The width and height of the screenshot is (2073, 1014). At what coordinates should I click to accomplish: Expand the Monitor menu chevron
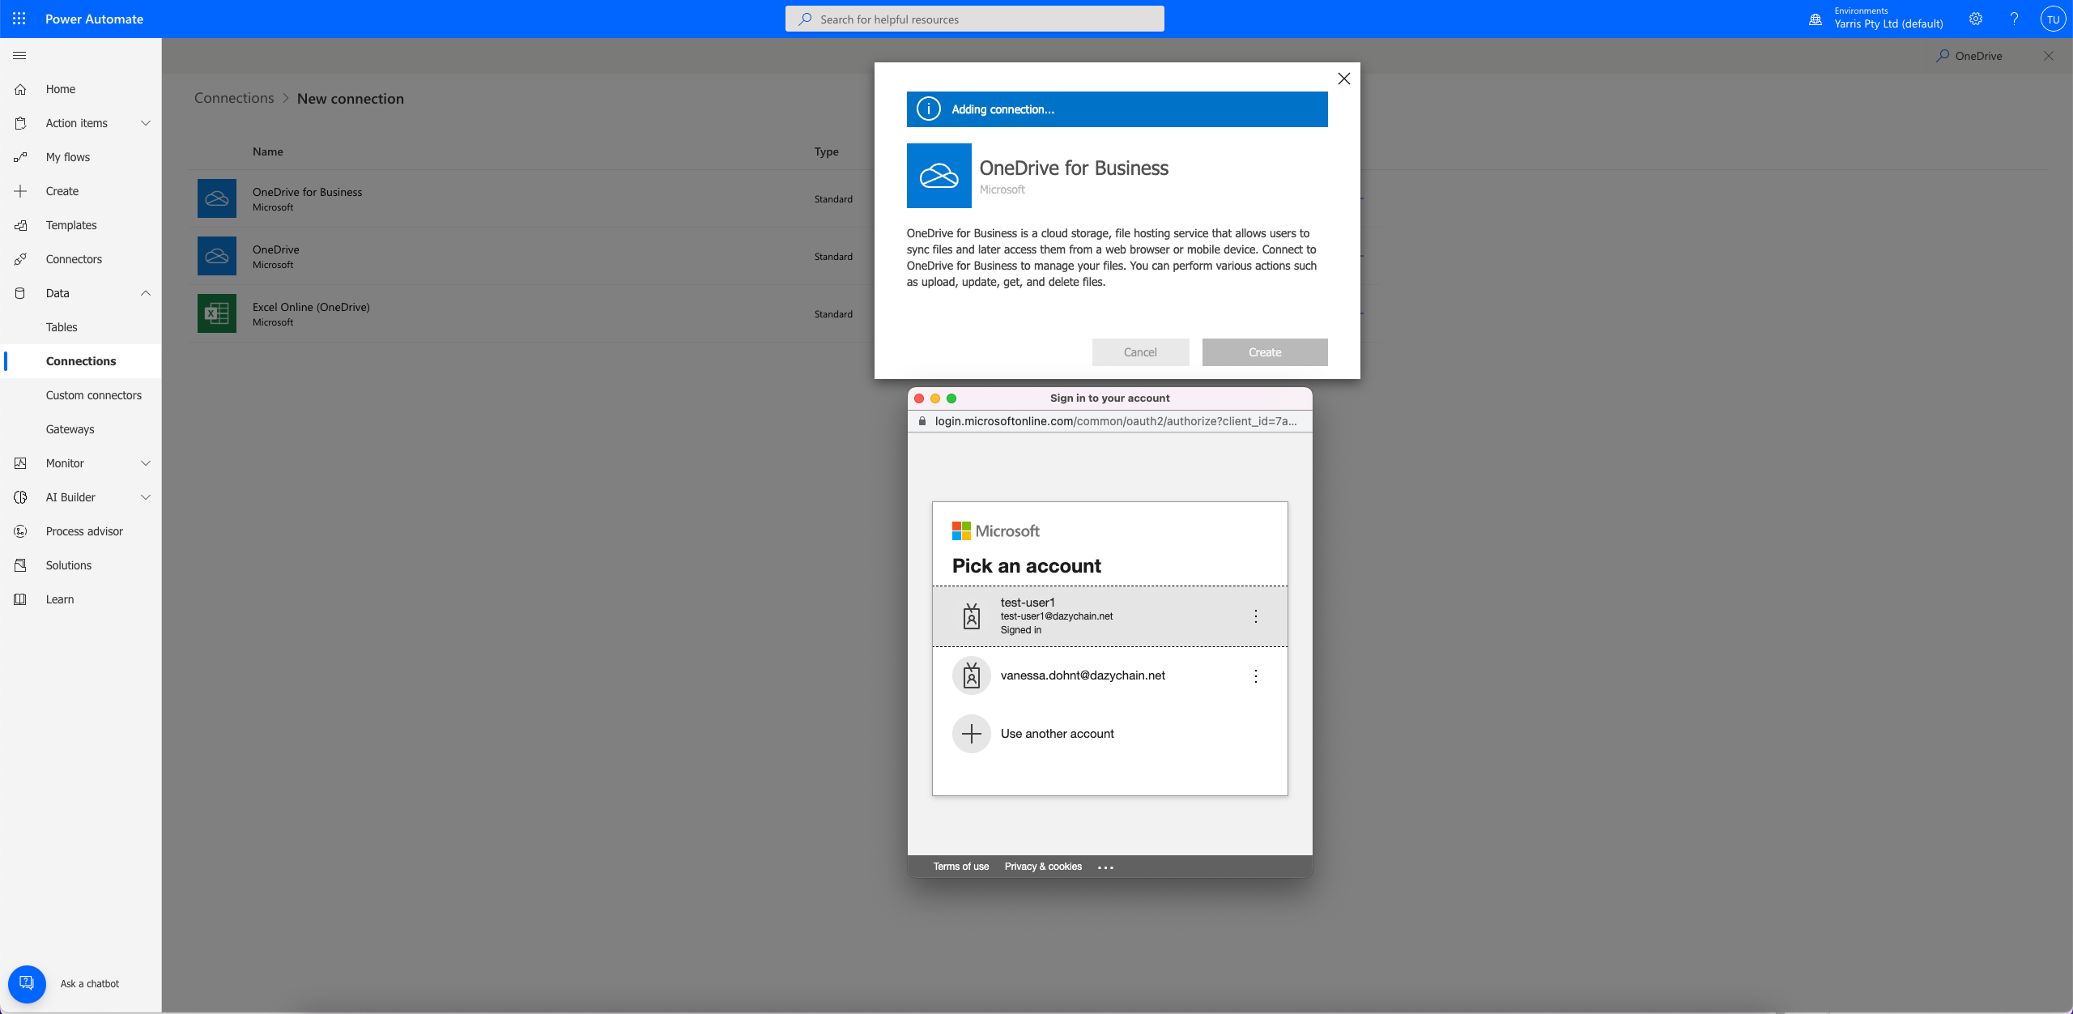tap(146, 463)
